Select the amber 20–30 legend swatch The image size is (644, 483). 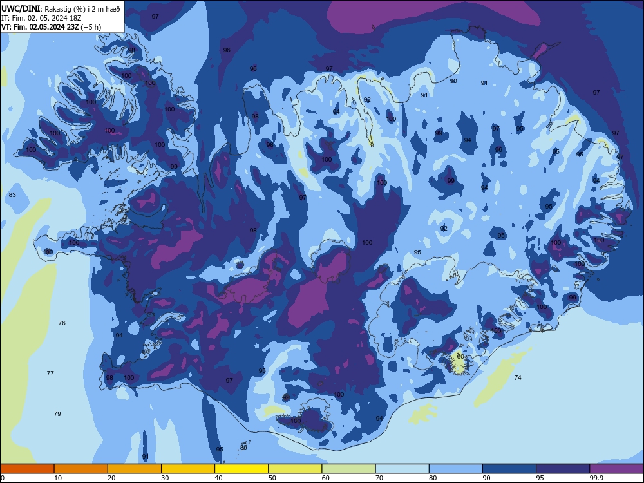tap(135, 469)
